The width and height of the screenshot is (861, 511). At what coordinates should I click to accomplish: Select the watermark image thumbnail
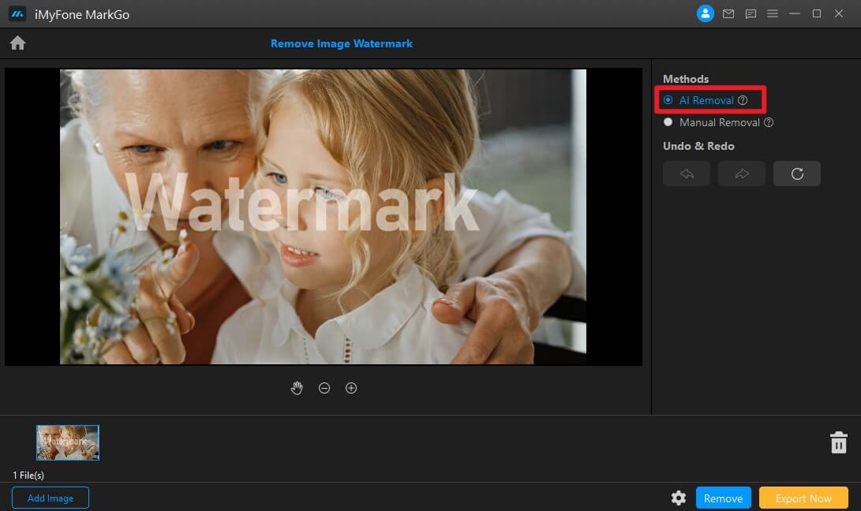68,442
